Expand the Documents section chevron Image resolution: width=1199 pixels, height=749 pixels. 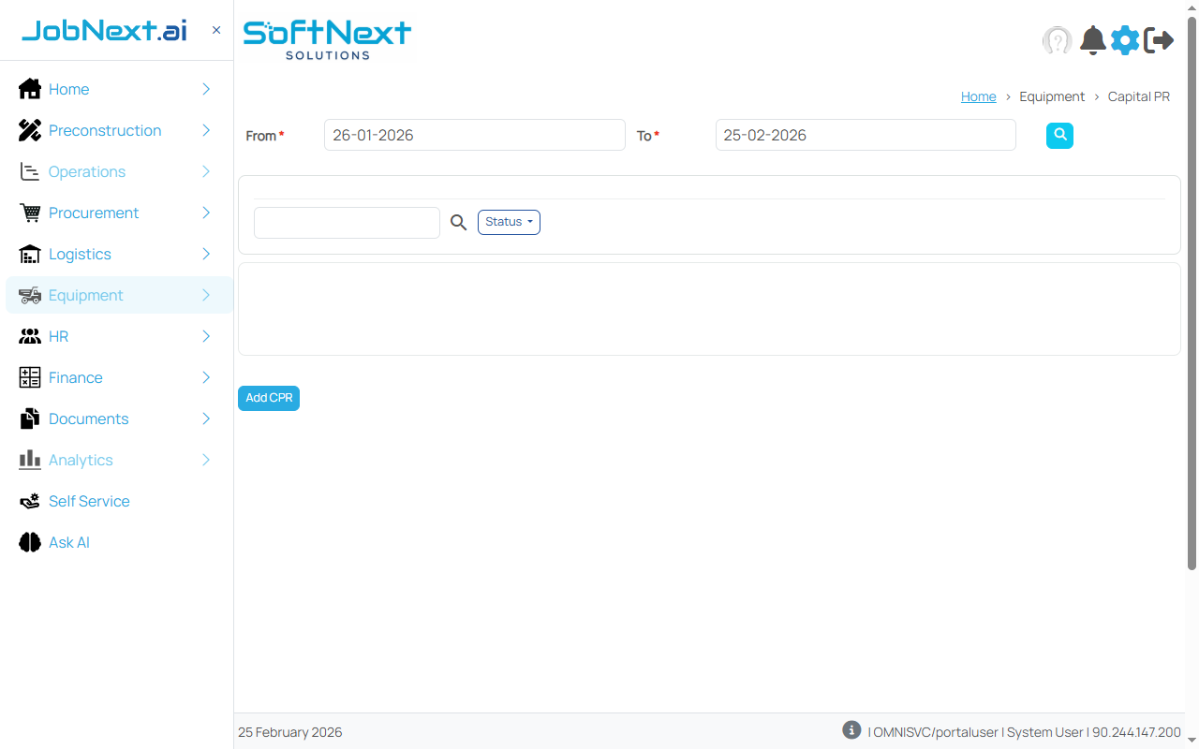click(205, 419)
